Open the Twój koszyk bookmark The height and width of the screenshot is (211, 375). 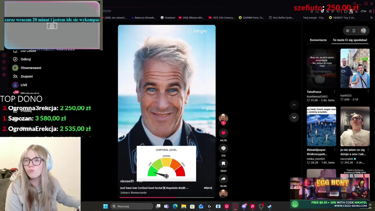point(314,18)
